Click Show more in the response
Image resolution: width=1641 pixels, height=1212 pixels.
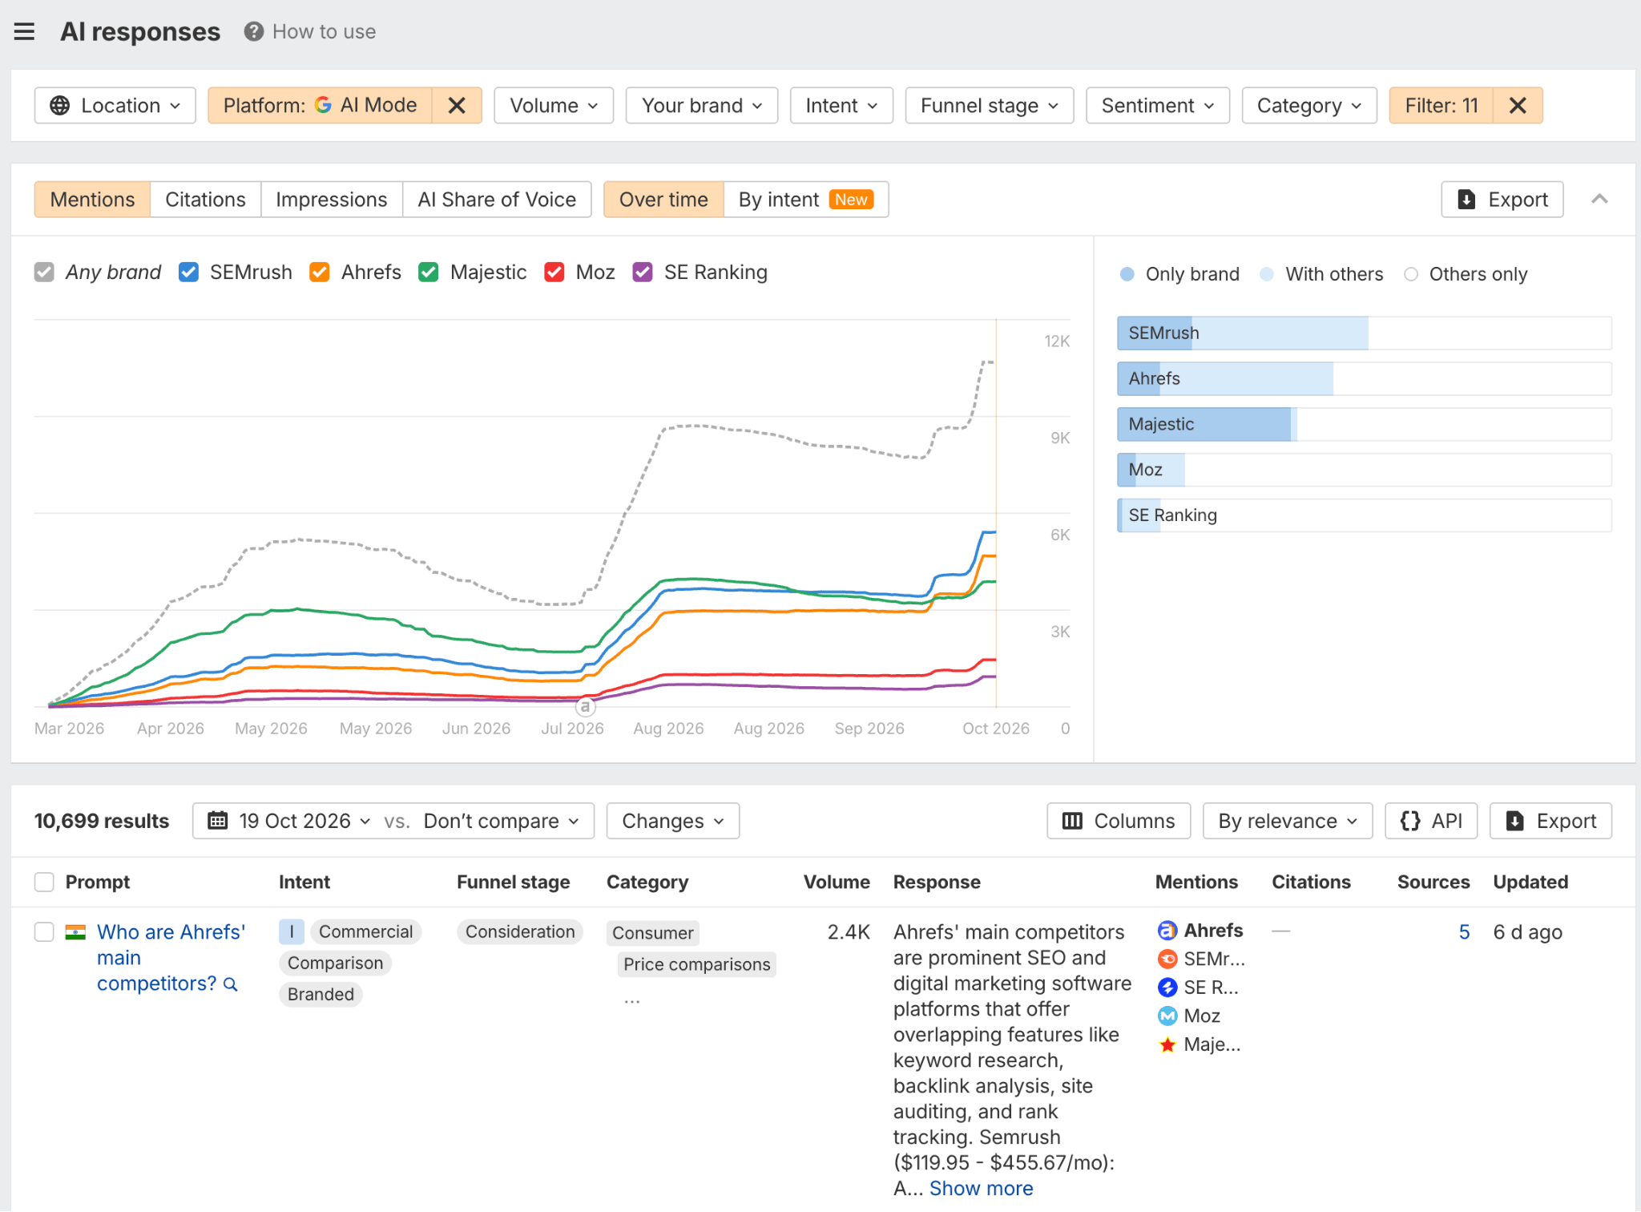point(981,1189)
